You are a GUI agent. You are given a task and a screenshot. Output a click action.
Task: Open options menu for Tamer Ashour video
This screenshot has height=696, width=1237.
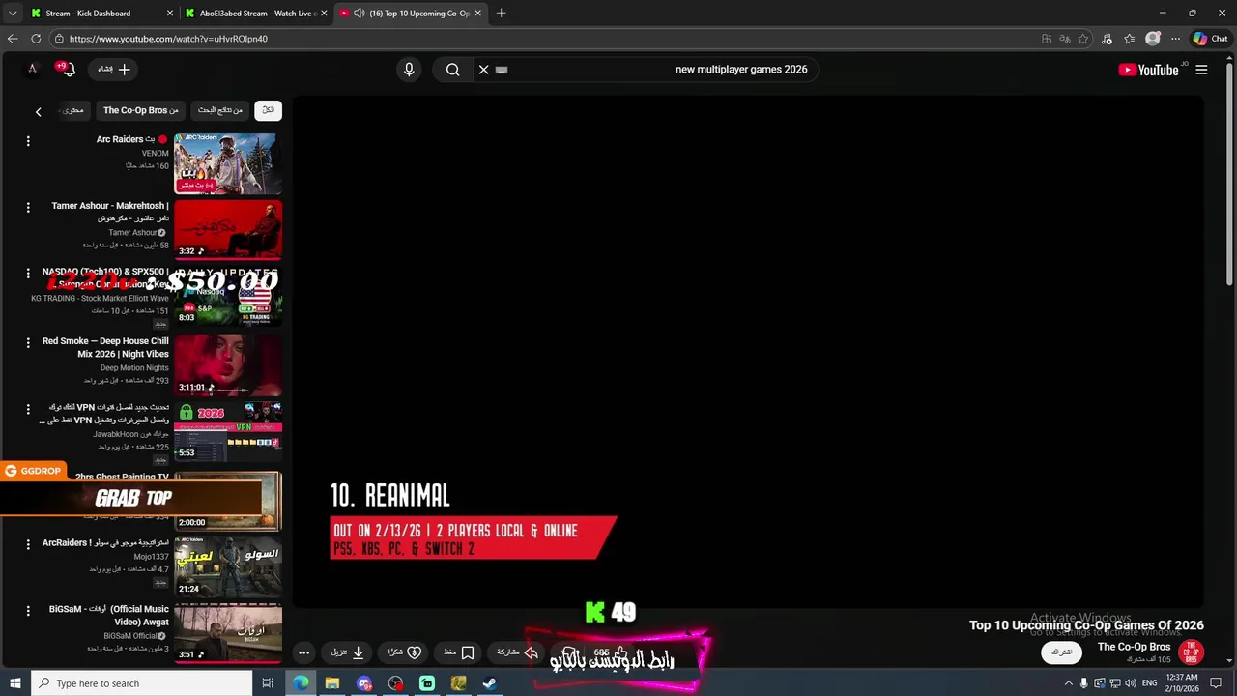pos(28,207)
